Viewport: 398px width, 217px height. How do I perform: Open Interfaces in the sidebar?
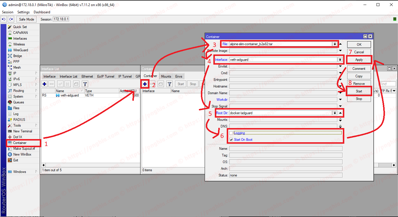click(20, 39)
